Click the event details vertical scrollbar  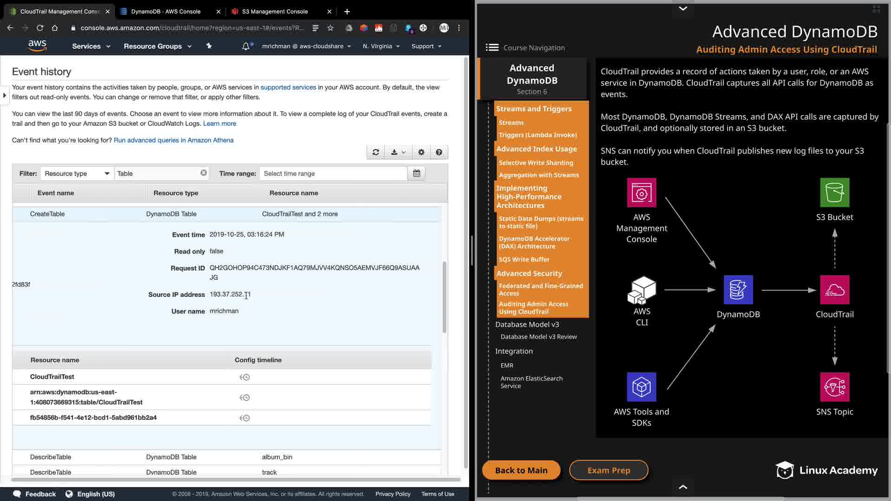point(444,297)
